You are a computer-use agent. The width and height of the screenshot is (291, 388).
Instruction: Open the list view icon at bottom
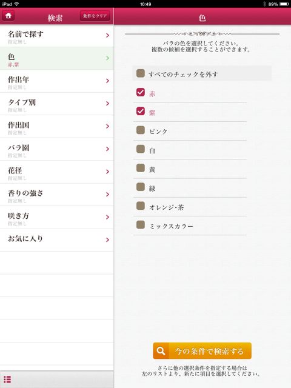click(x=7, y=380)
